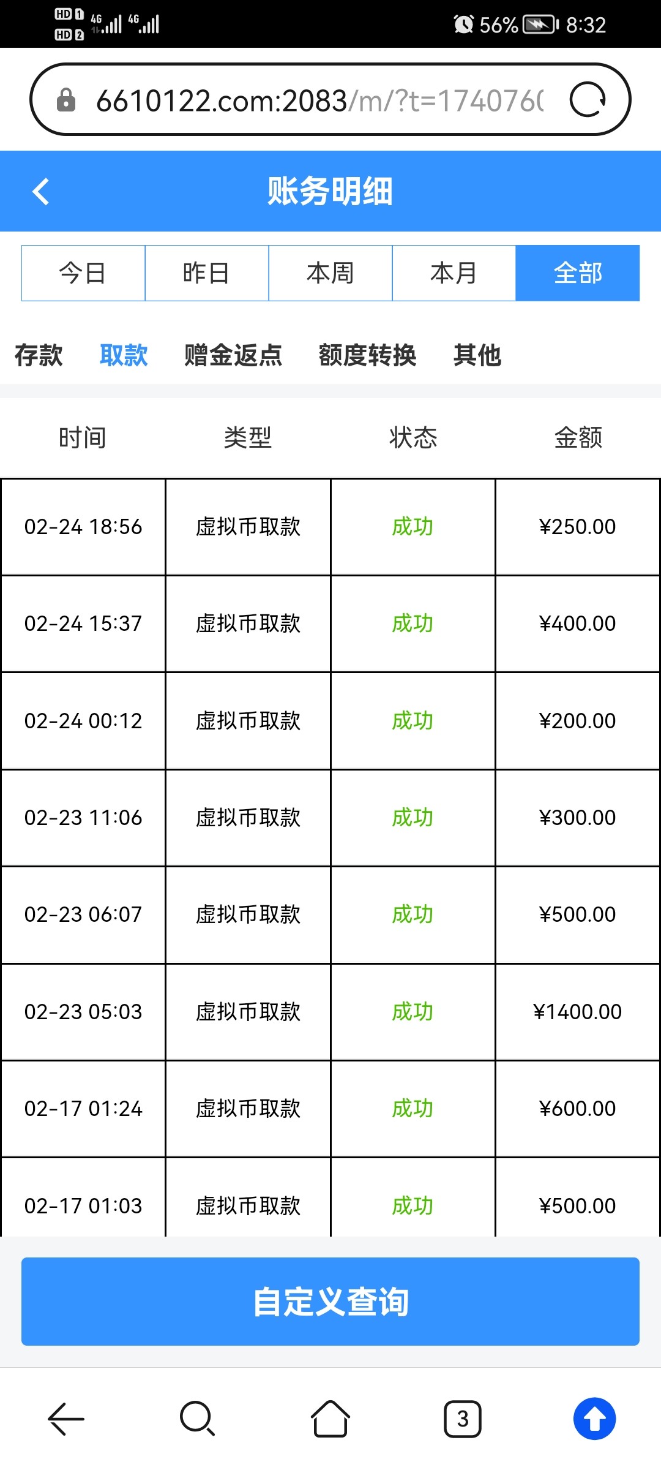Open the 赠金返点 category tab
The height and width of the screenshot is (1470, 661).
[x=233, y=355]
